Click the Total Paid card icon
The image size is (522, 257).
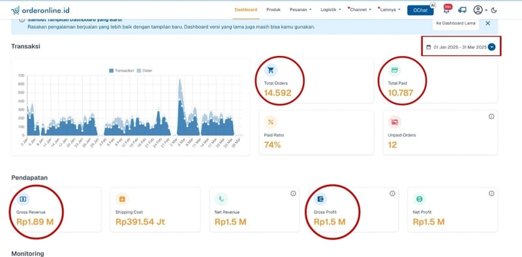(395, 70)
